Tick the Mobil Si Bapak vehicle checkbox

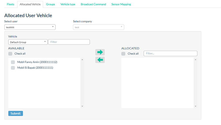click(x=13, y=68)
